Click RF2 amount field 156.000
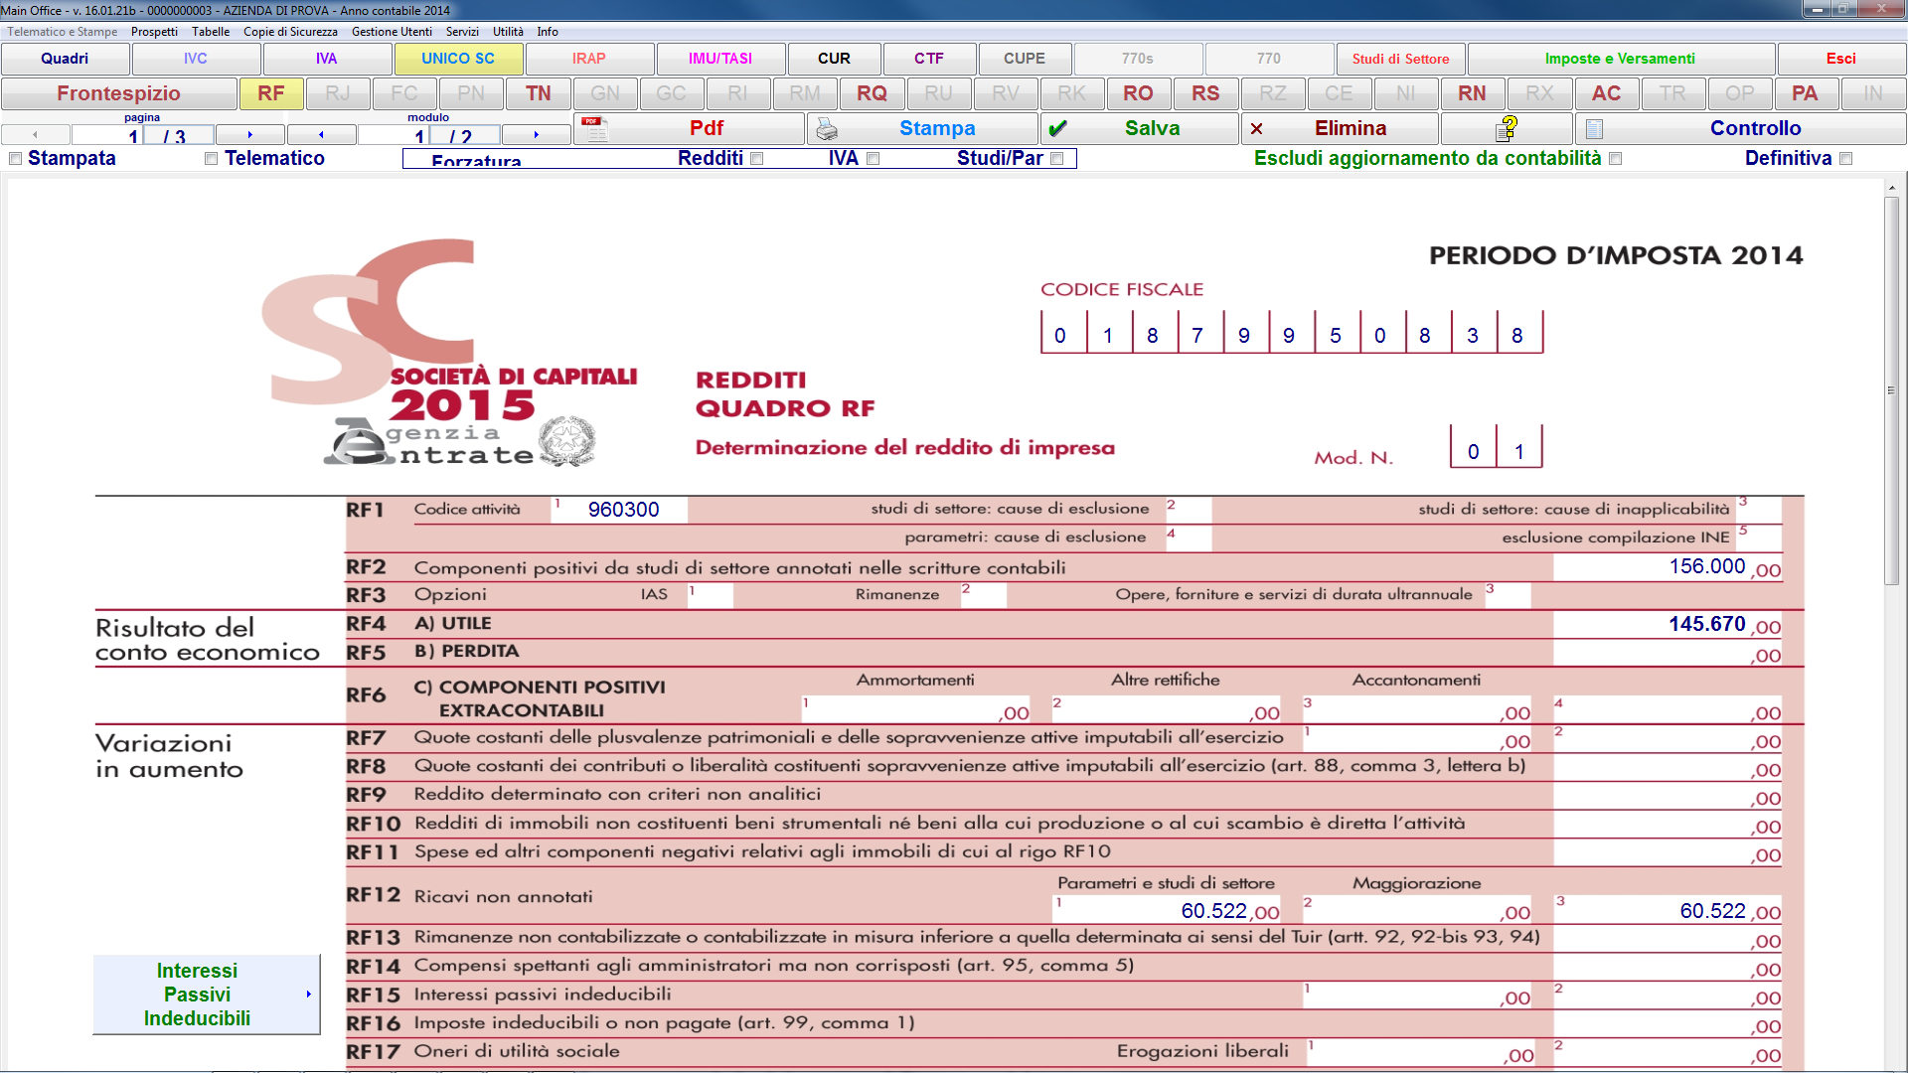 coord(1668,567)
